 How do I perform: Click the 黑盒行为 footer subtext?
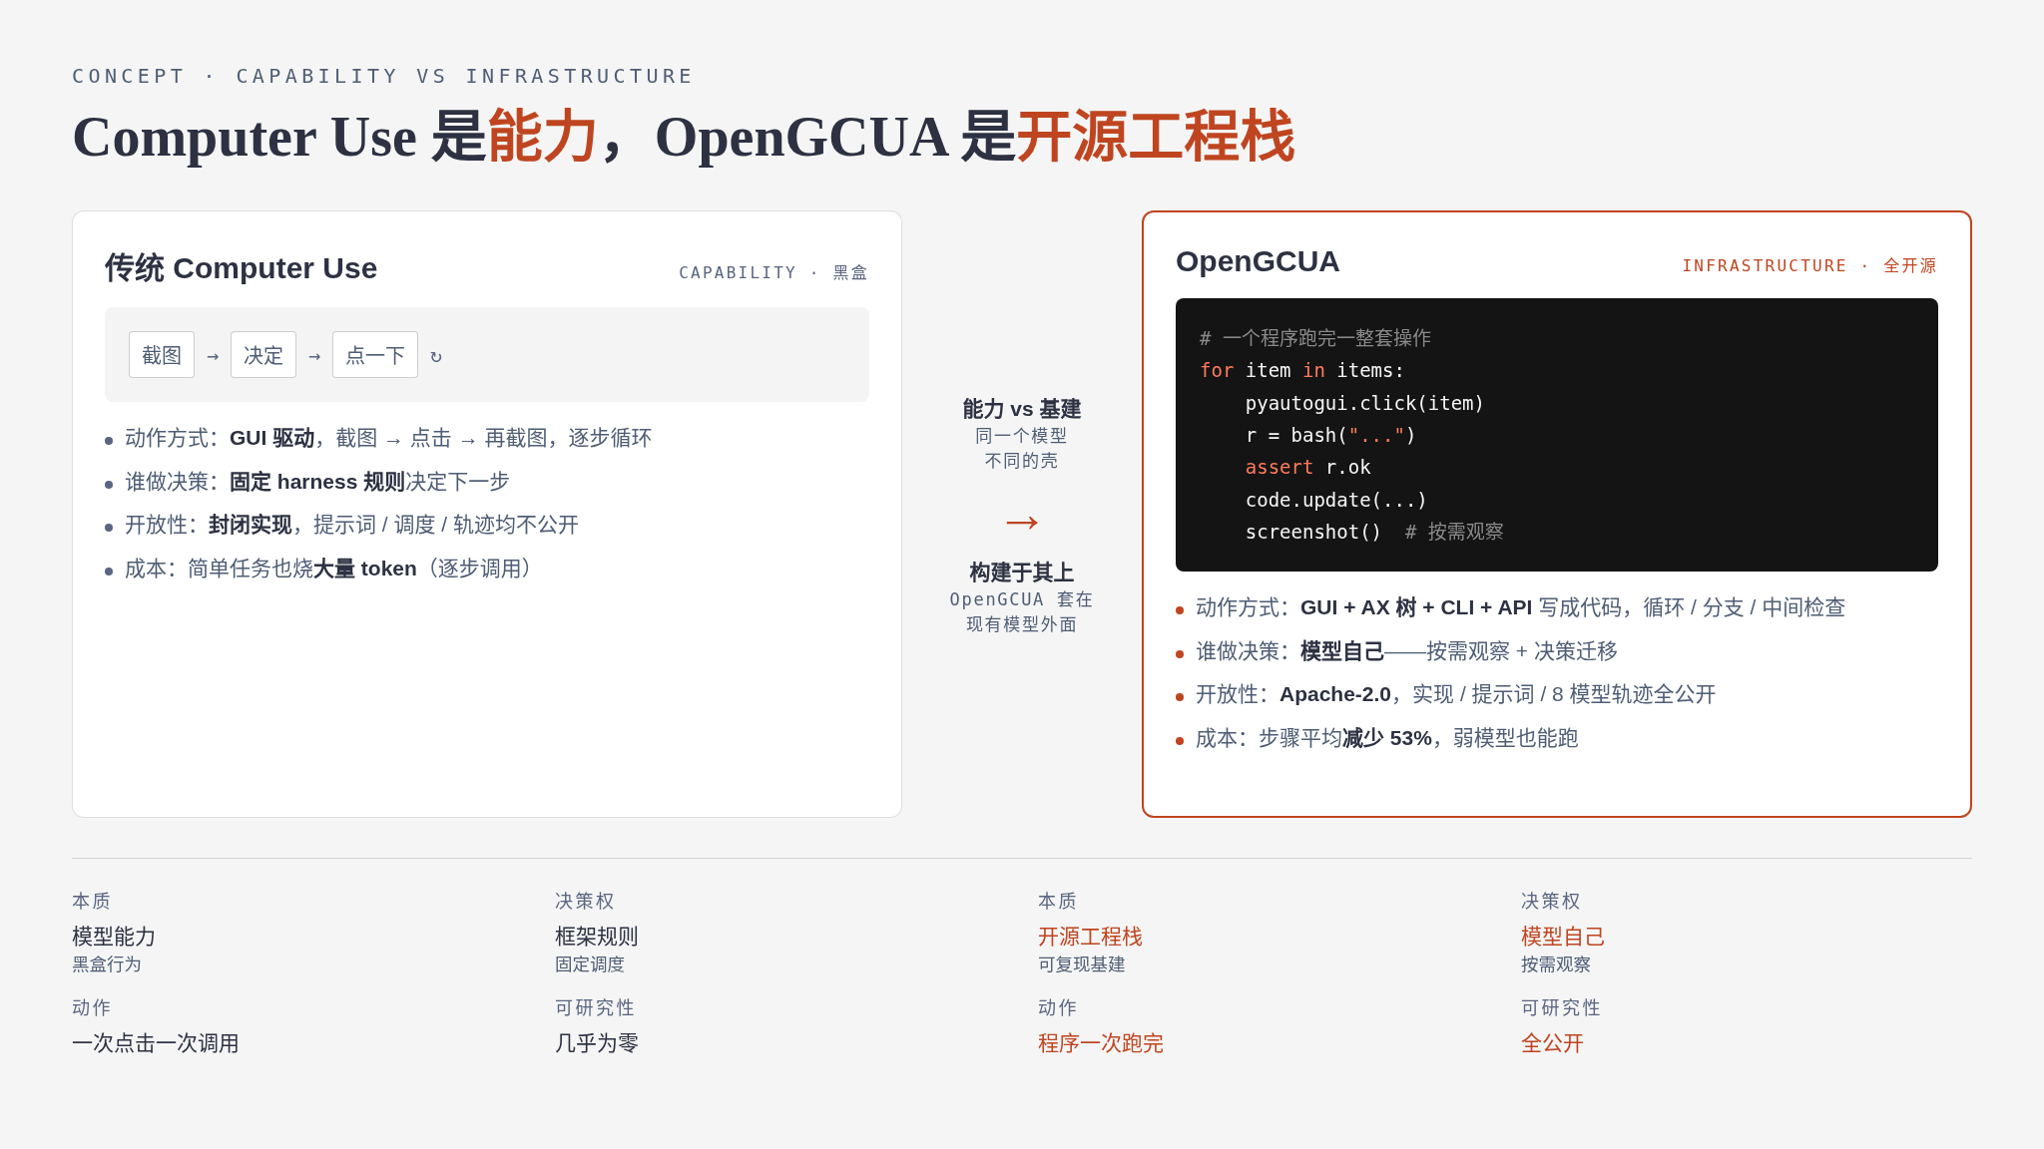(x=107, y=964)
